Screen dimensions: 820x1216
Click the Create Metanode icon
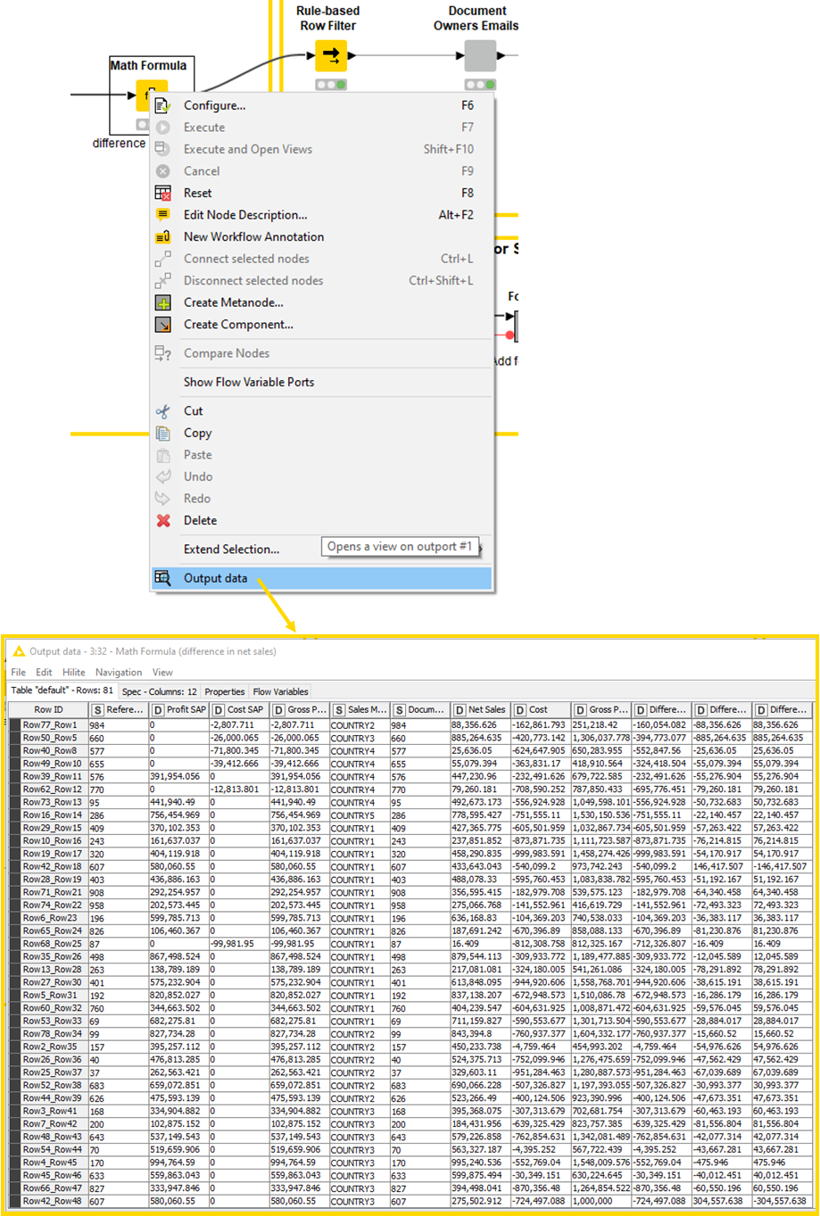[x=162, y=302]
